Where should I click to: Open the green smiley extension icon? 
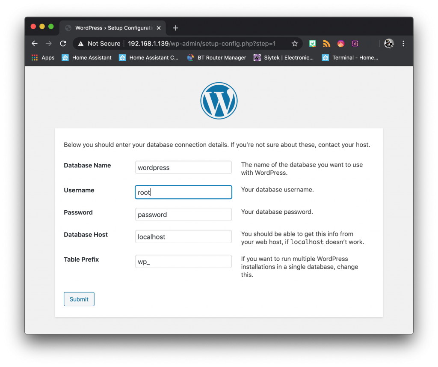(x=312, y=43)
